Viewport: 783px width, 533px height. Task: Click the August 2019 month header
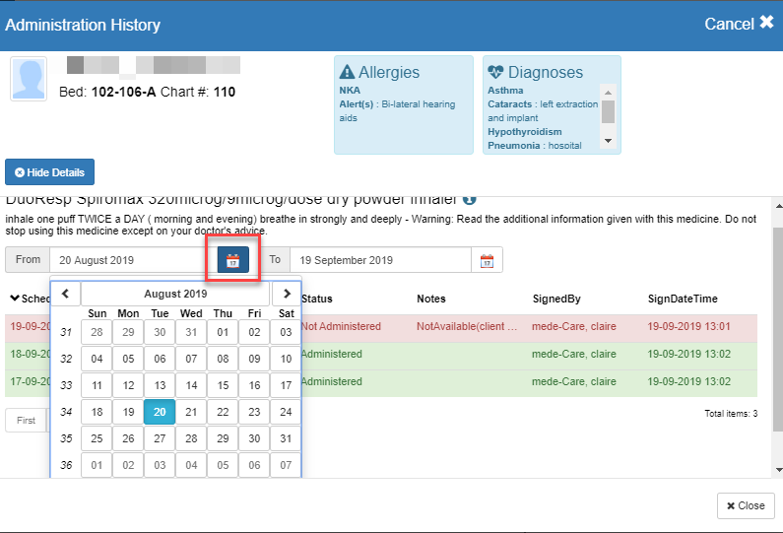(x=175, y=294)
